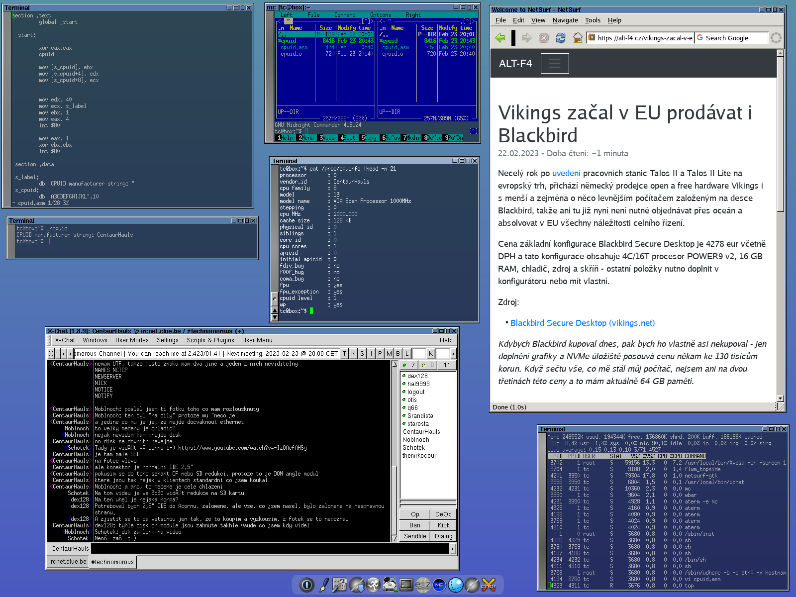Image resolution: width=796 pixels, height=597 pixels.
Task: Switch to the #technomorous channel tab
Action: pyautogui.click(x=112, y=562)
